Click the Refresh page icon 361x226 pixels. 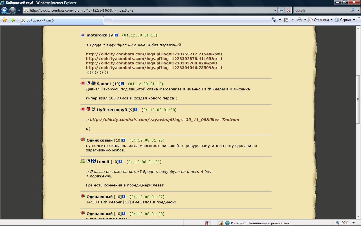point(281,10)
